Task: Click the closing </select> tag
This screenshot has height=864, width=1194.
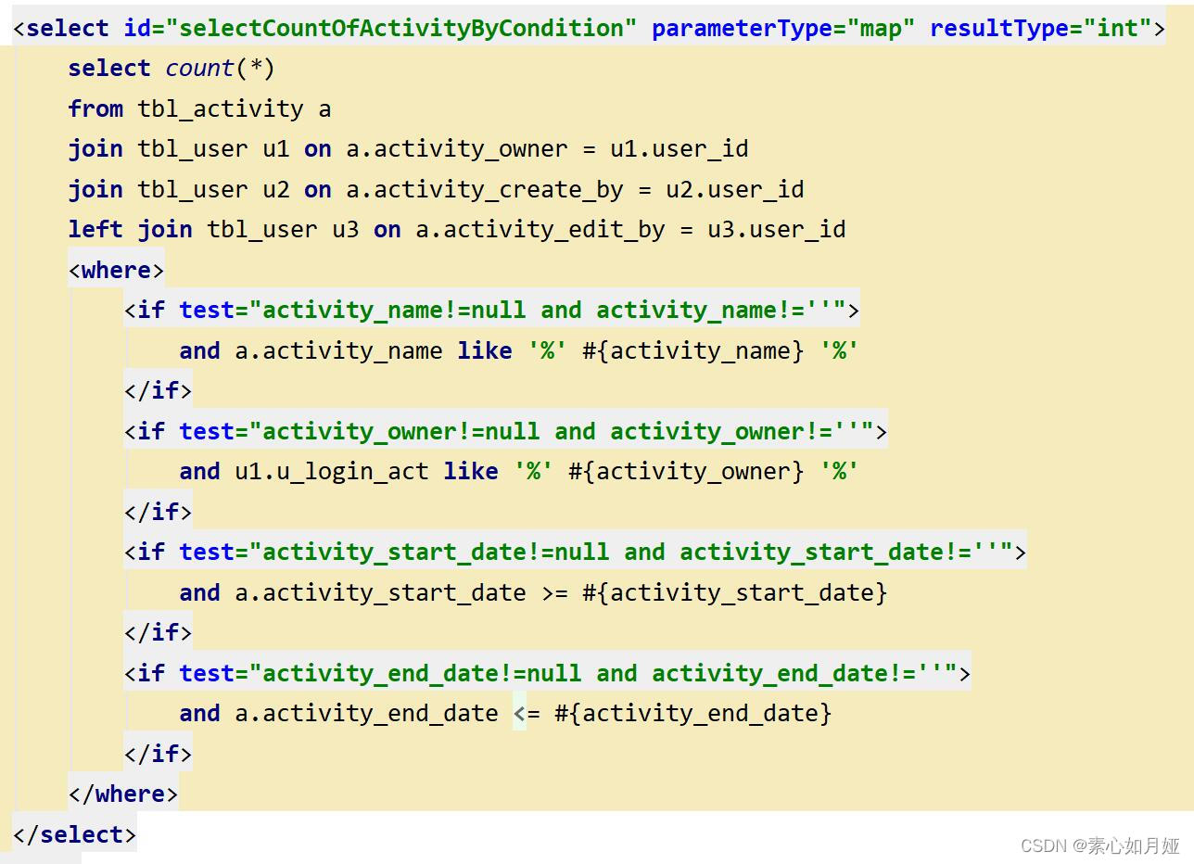Action: pos(74,835)
